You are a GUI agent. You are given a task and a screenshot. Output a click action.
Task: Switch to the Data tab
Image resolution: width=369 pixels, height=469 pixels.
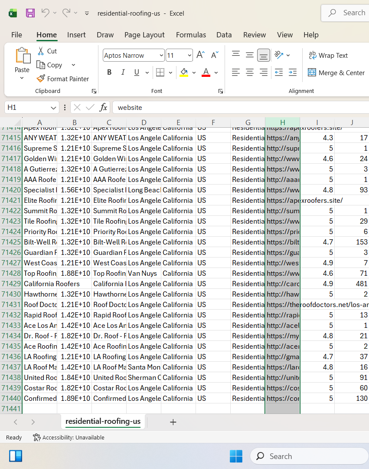[x=224, y=35]
